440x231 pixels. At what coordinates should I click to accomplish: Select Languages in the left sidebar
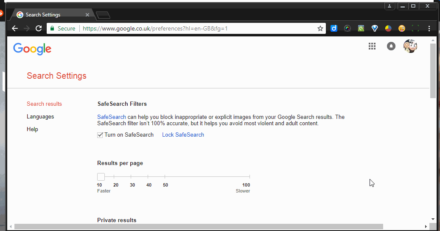pyautogui.click(x=40, y=117)
